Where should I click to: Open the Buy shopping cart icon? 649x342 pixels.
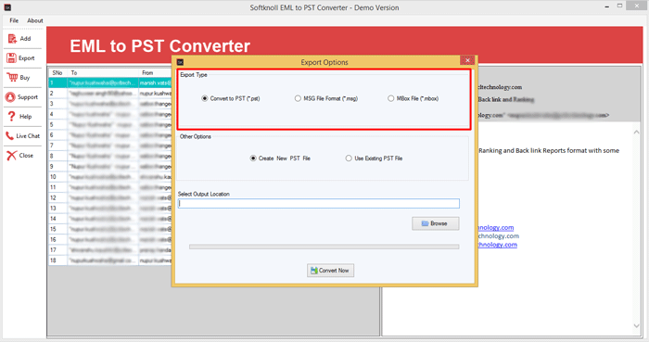[12, 77]
